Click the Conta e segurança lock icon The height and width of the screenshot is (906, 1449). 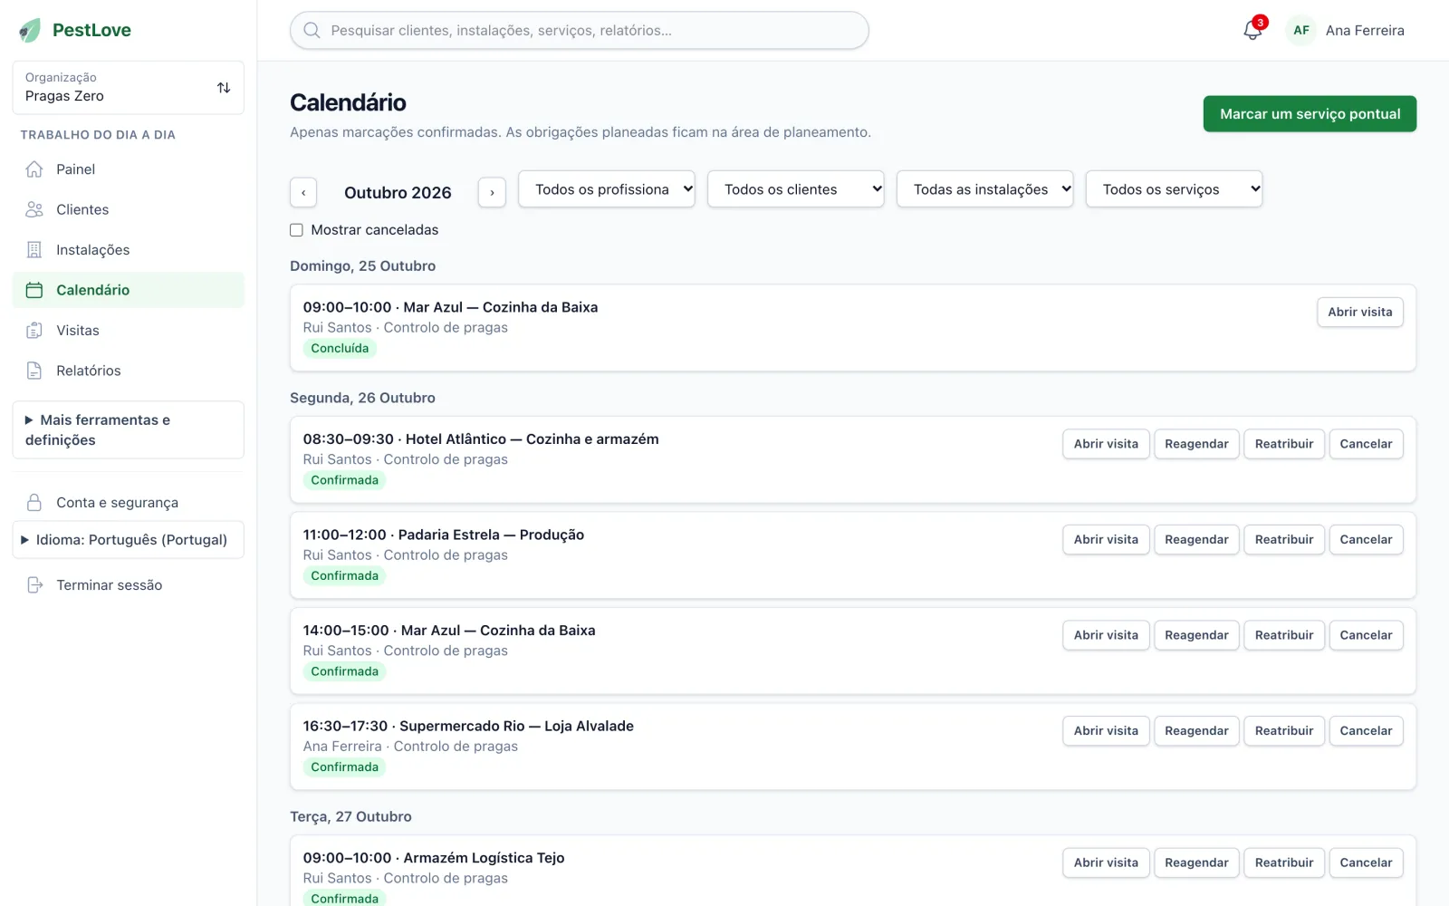point(34,503)
